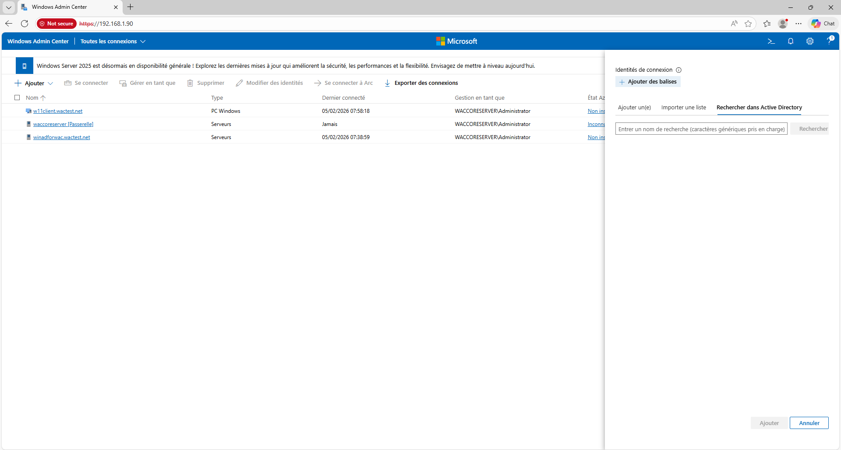
Task: Click the Supprimer toolbar button
Action: [206, 83]
